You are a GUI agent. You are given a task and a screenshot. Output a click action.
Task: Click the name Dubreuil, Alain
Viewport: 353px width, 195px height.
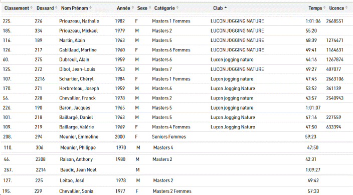74,59
